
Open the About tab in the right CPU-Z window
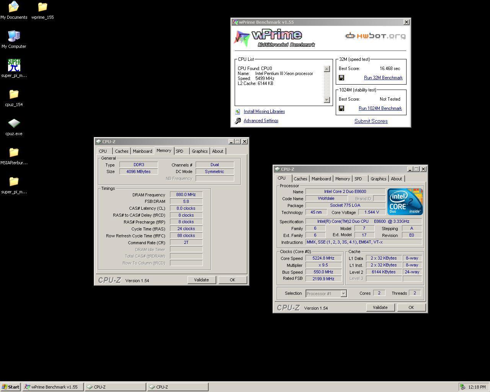397,179
